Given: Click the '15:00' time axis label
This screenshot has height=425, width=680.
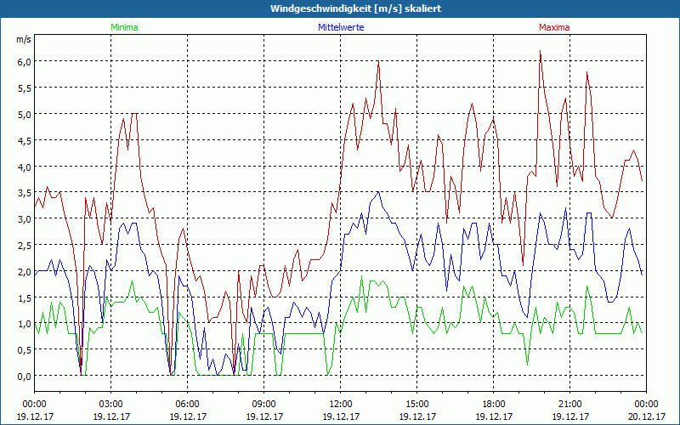Looking at the screenshot, I should coord(416,405).
